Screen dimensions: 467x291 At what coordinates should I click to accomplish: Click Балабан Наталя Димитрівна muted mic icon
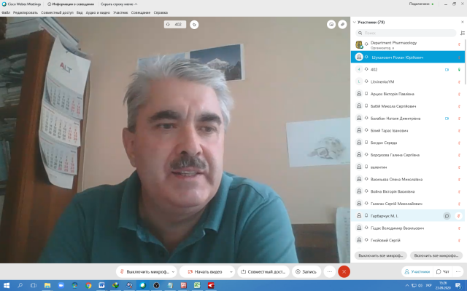pos(459,118)
